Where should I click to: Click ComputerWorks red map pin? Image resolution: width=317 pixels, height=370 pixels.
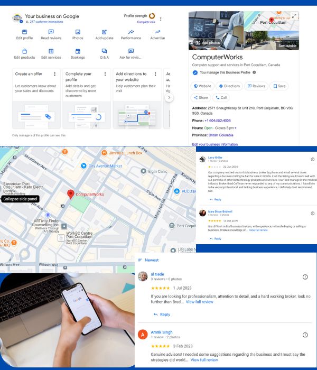tap(70, 194)
